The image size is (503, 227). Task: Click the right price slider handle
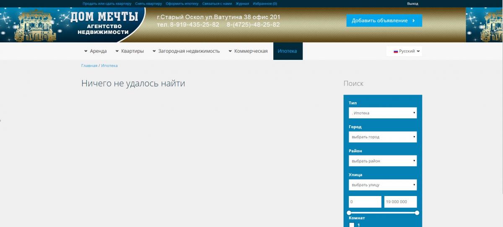point(417,213)
